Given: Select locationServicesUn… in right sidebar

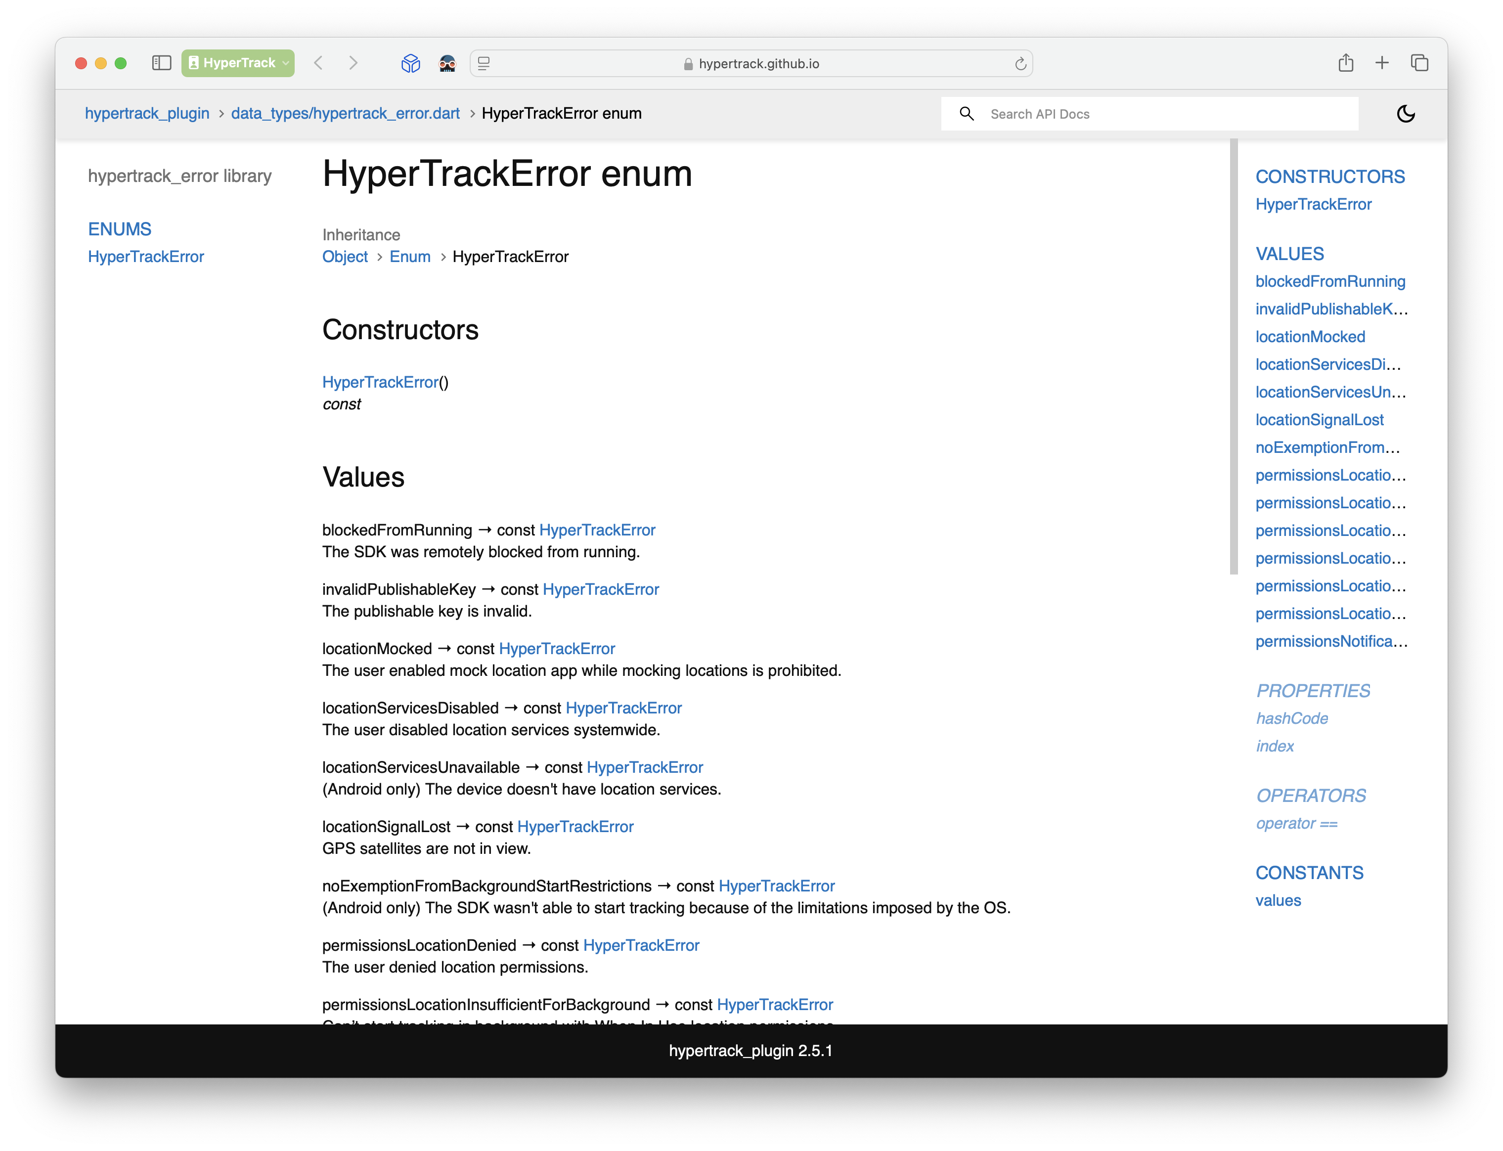Looking at the screenshot, I should coord(1330,392).
